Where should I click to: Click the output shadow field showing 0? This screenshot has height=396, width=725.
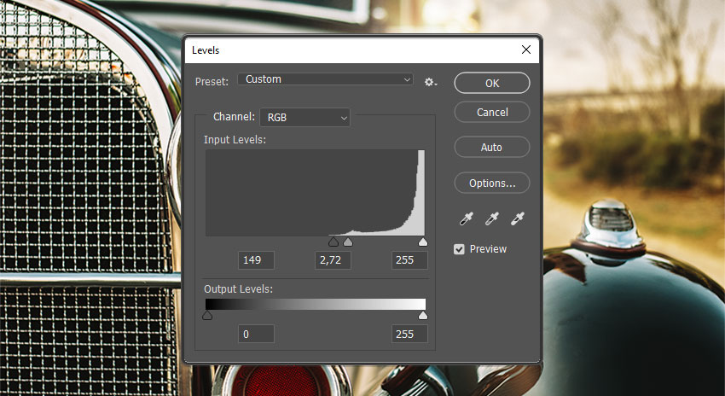256,334
